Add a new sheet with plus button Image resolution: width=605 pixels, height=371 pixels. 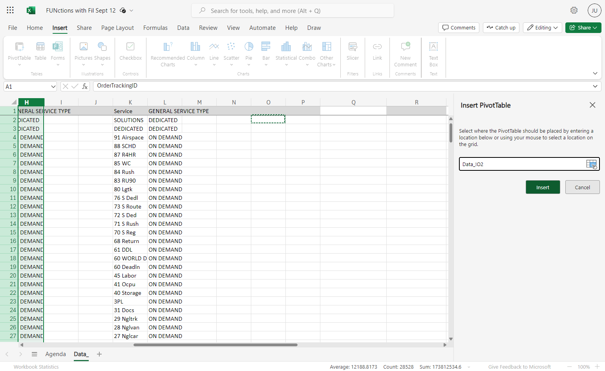pyautogui.click(x=99, y=354)
